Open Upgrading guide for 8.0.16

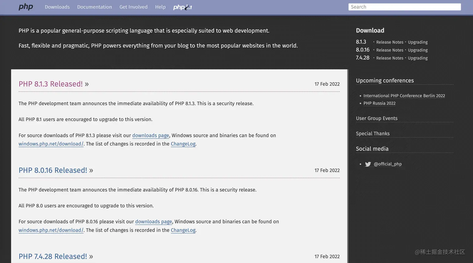click(418, 50)
